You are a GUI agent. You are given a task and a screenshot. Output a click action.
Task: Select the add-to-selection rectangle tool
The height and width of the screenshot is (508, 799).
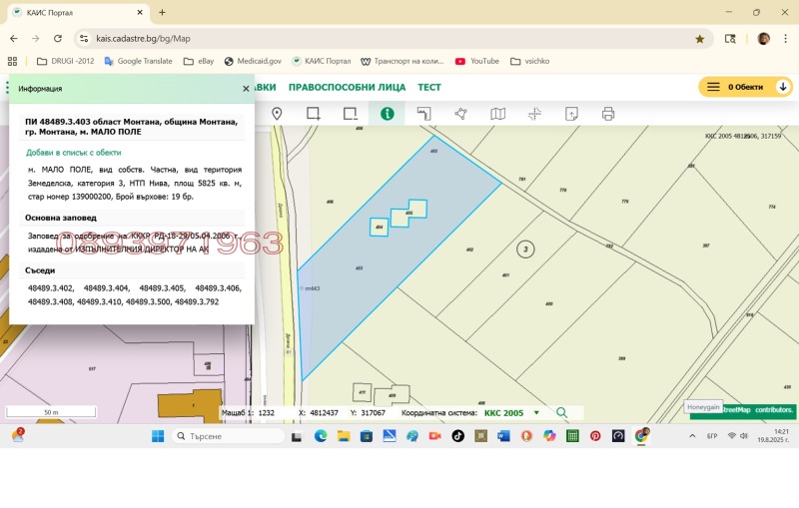pyautogui.click(x=314, y=114)
